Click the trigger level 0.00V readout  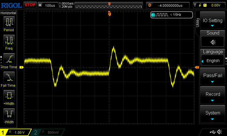(x=216, y=5)
